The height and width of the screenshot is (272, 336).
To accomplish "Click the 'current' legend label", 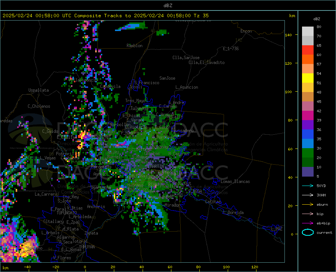I will [x=324, y=232].
